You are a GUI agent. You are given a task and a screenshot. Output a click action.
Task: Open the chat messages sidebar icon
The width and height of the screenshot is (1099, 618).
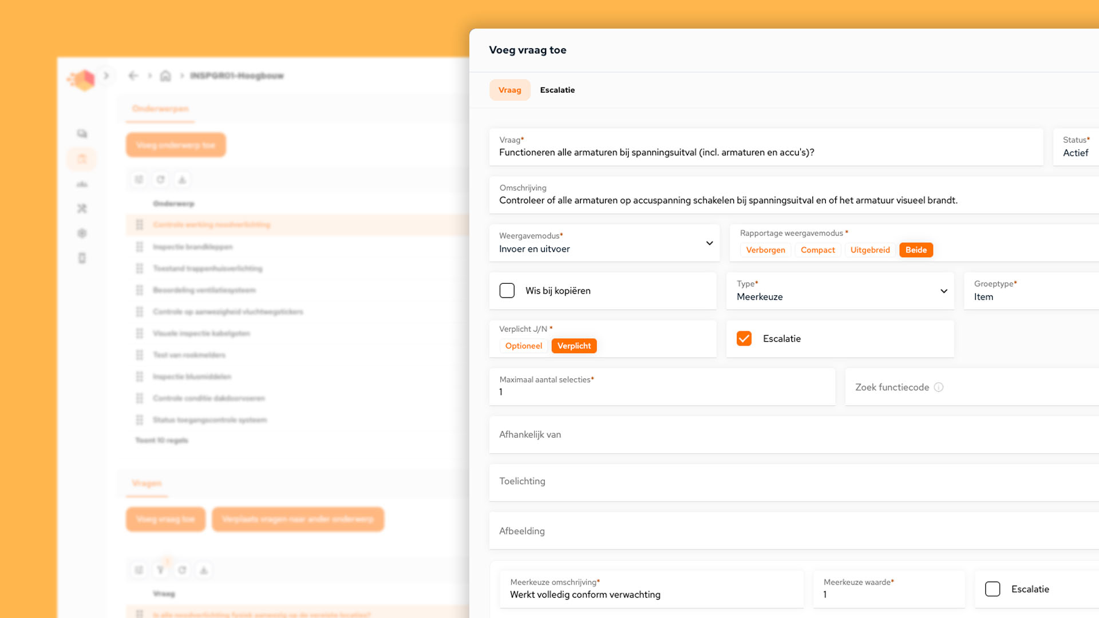click(x=82, y=133)
